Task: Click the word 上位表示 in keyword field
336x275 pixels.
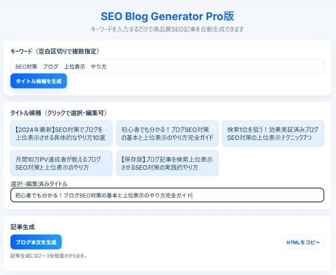Action: tap(75, 66)
